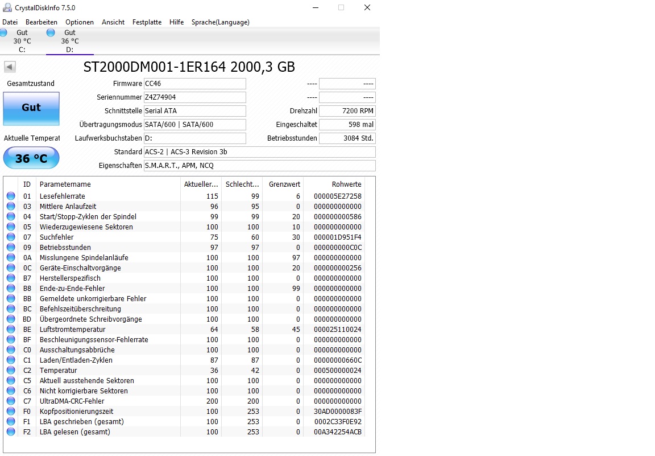
Task: Click the Gut health status button
Action: pos(31,108)
